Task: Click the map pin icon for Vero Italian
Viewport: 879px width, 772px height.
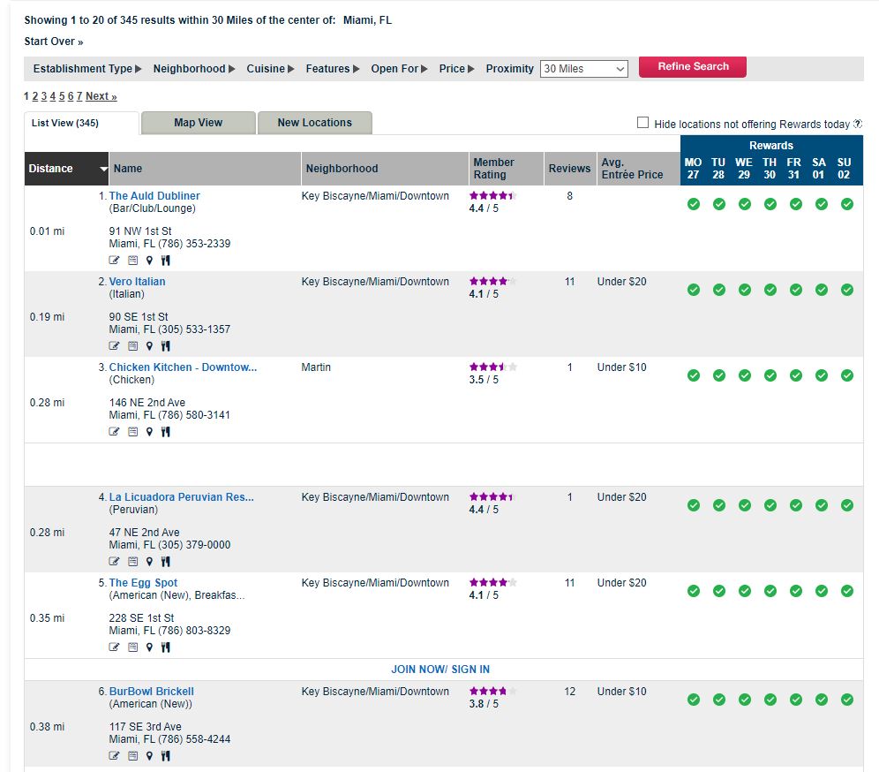Action: click(x=149, y=346)
